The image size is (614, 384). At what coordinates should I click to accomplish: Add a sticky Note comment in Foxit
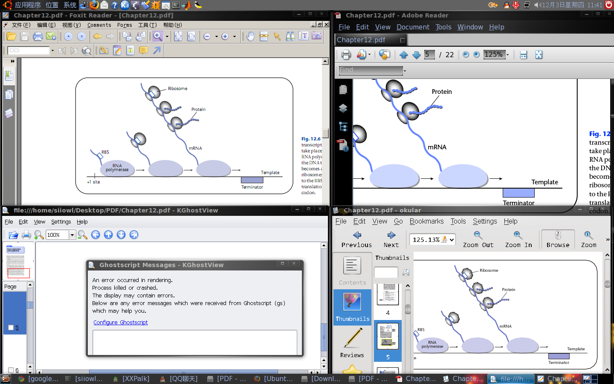[144, 50]
